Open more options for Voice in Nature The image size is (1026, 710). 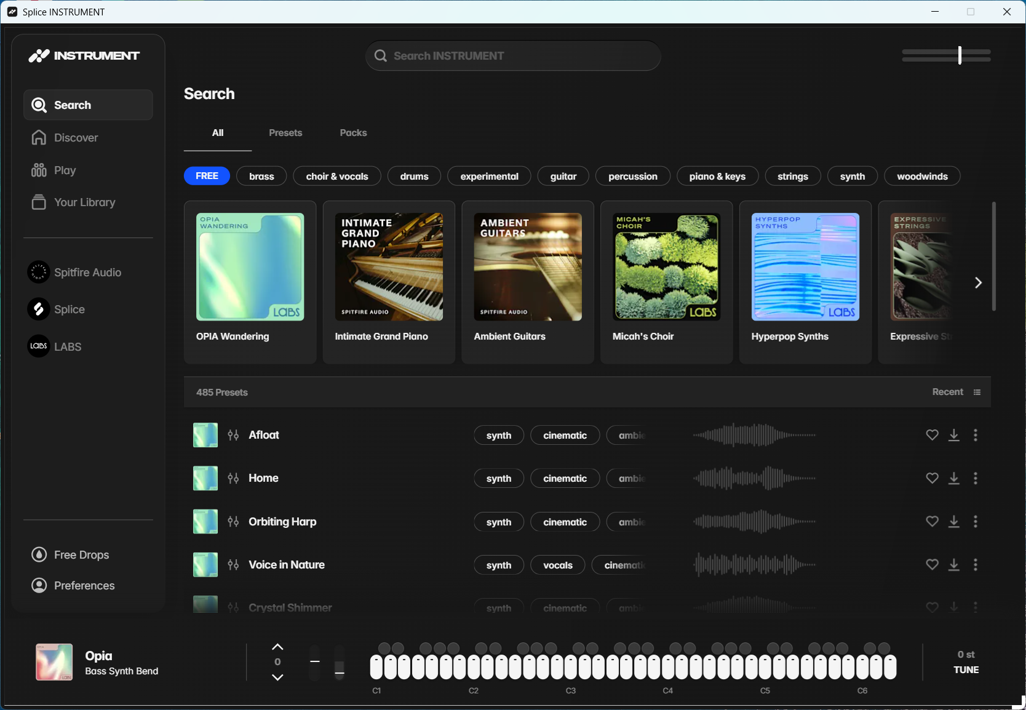pyautogui.click(x=976, y=565)
